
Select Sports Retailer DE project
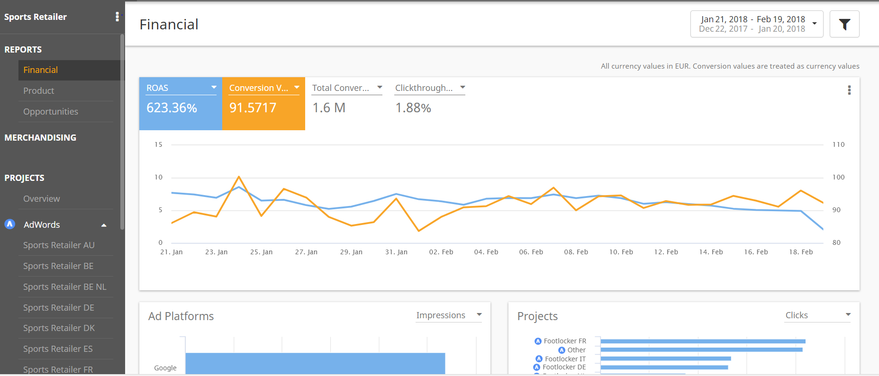coord(59,307)
